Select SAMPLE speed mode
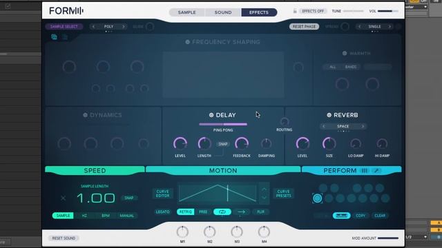This screenshot has height=248, width=442. pos(63,216)
